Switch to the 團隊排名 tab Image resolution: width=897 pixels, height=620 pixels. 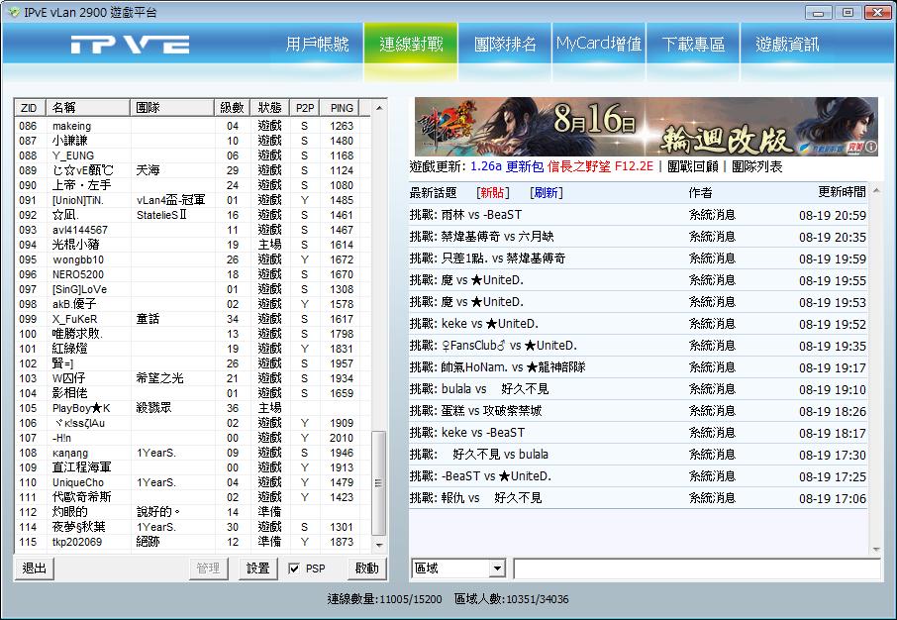click(x=505, y=45)
